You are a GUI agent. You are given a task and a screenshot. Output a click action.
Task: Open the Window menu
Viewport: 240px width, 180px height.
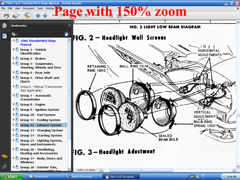pos(50,8)
